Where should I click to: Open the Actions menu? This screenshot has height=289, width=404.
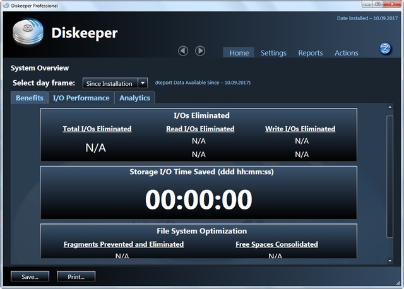[x=346, y=53]
